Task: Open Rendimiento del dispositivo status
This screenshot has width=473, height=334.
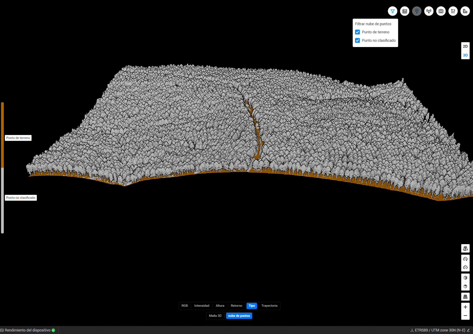Action: click(28, 330)
